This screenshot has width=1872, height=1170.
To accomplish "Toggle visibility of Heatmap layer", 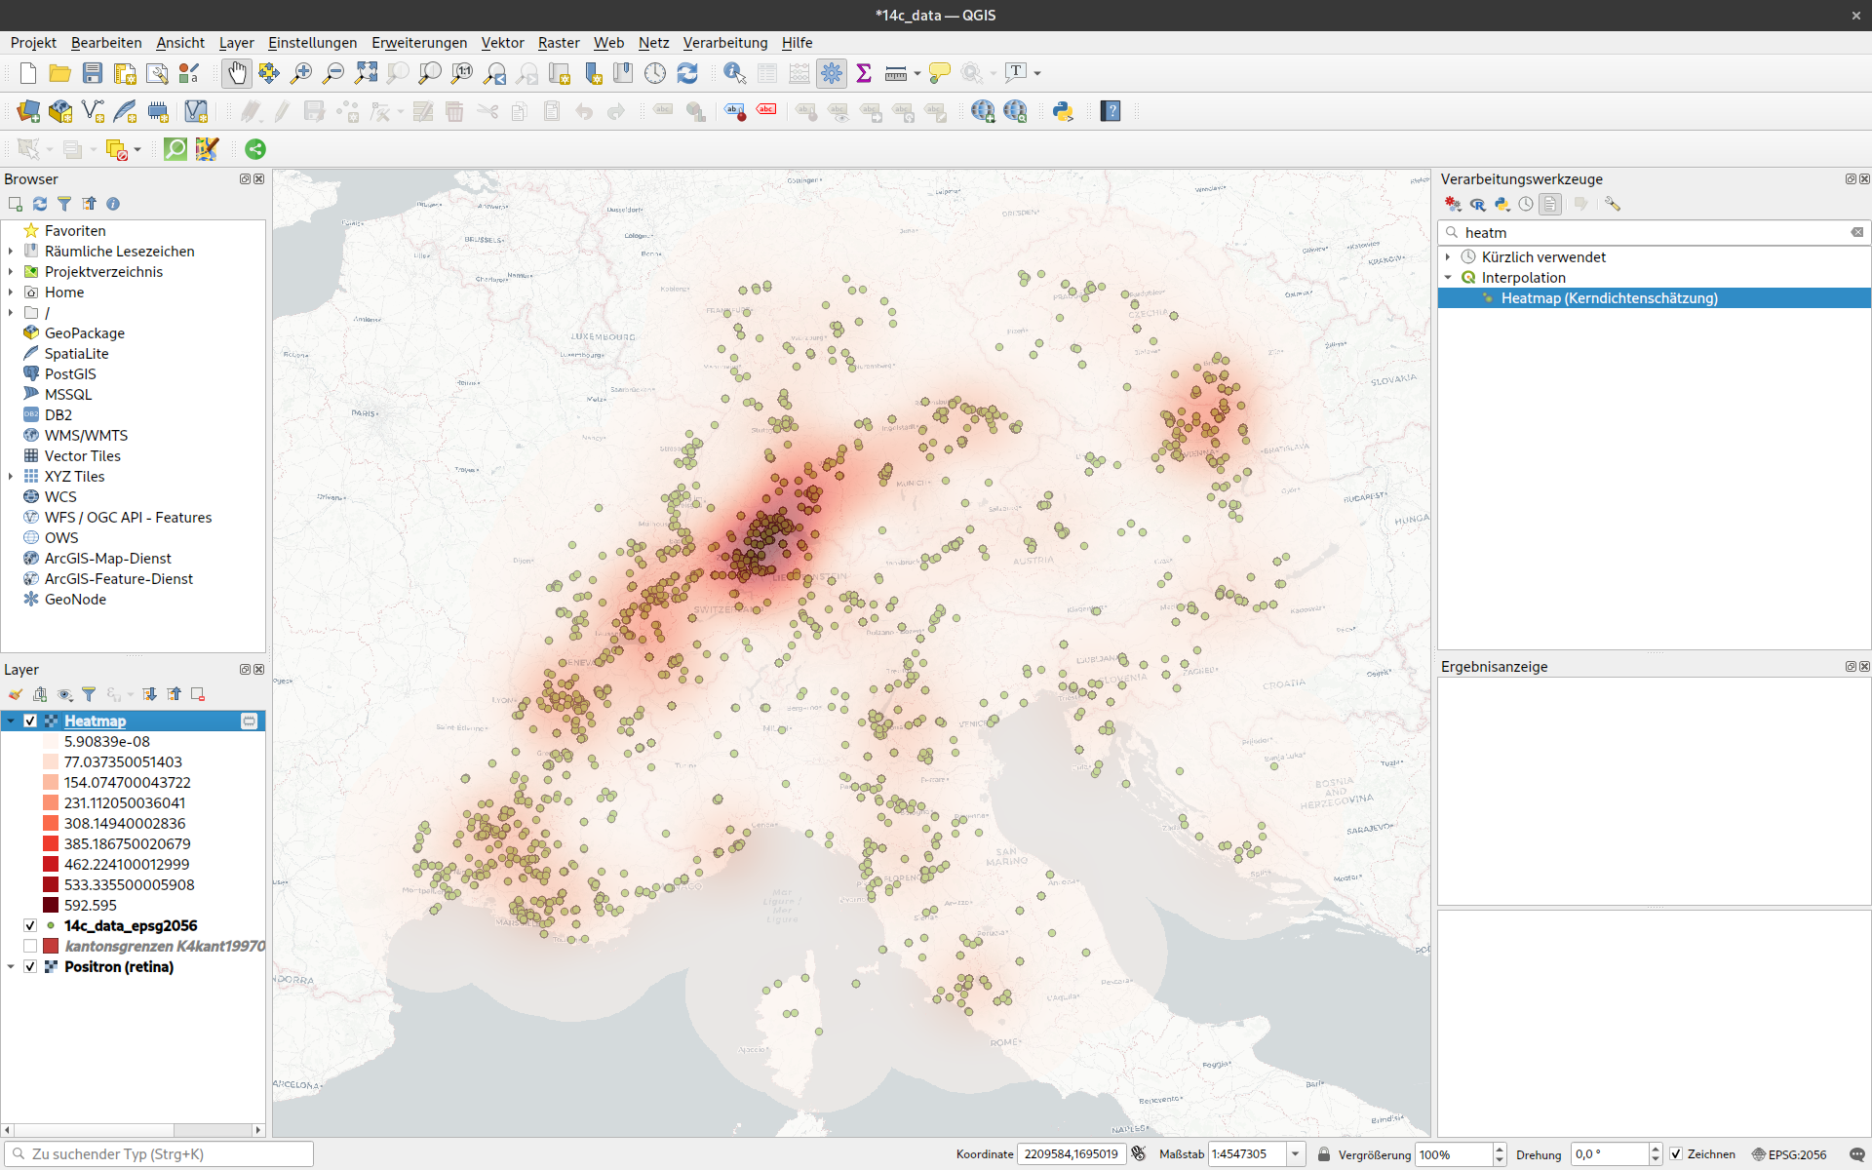I will (29, 720).
